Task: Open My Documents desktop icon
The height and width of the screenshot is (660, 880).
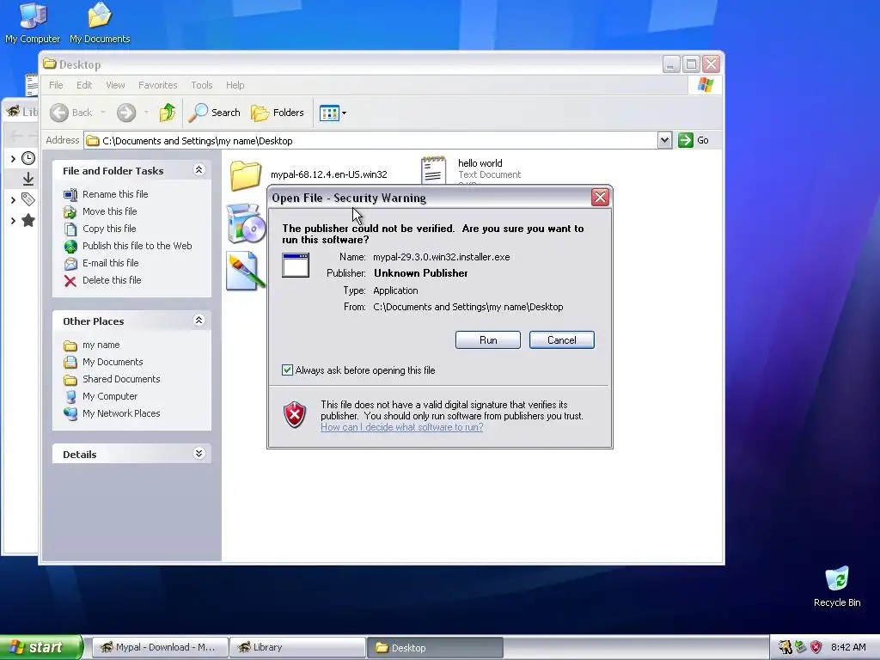Action: [x=100, y=22]
